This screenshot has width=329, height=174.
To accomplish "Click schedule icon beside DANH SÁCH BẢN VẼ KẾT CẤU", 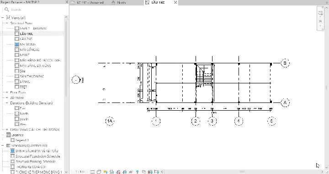I will pos(13,151).
